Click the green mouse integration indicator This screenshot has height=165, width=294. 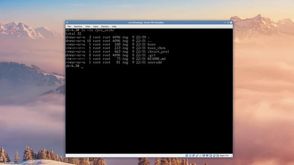pyautogui.click(x=214, y=155)
